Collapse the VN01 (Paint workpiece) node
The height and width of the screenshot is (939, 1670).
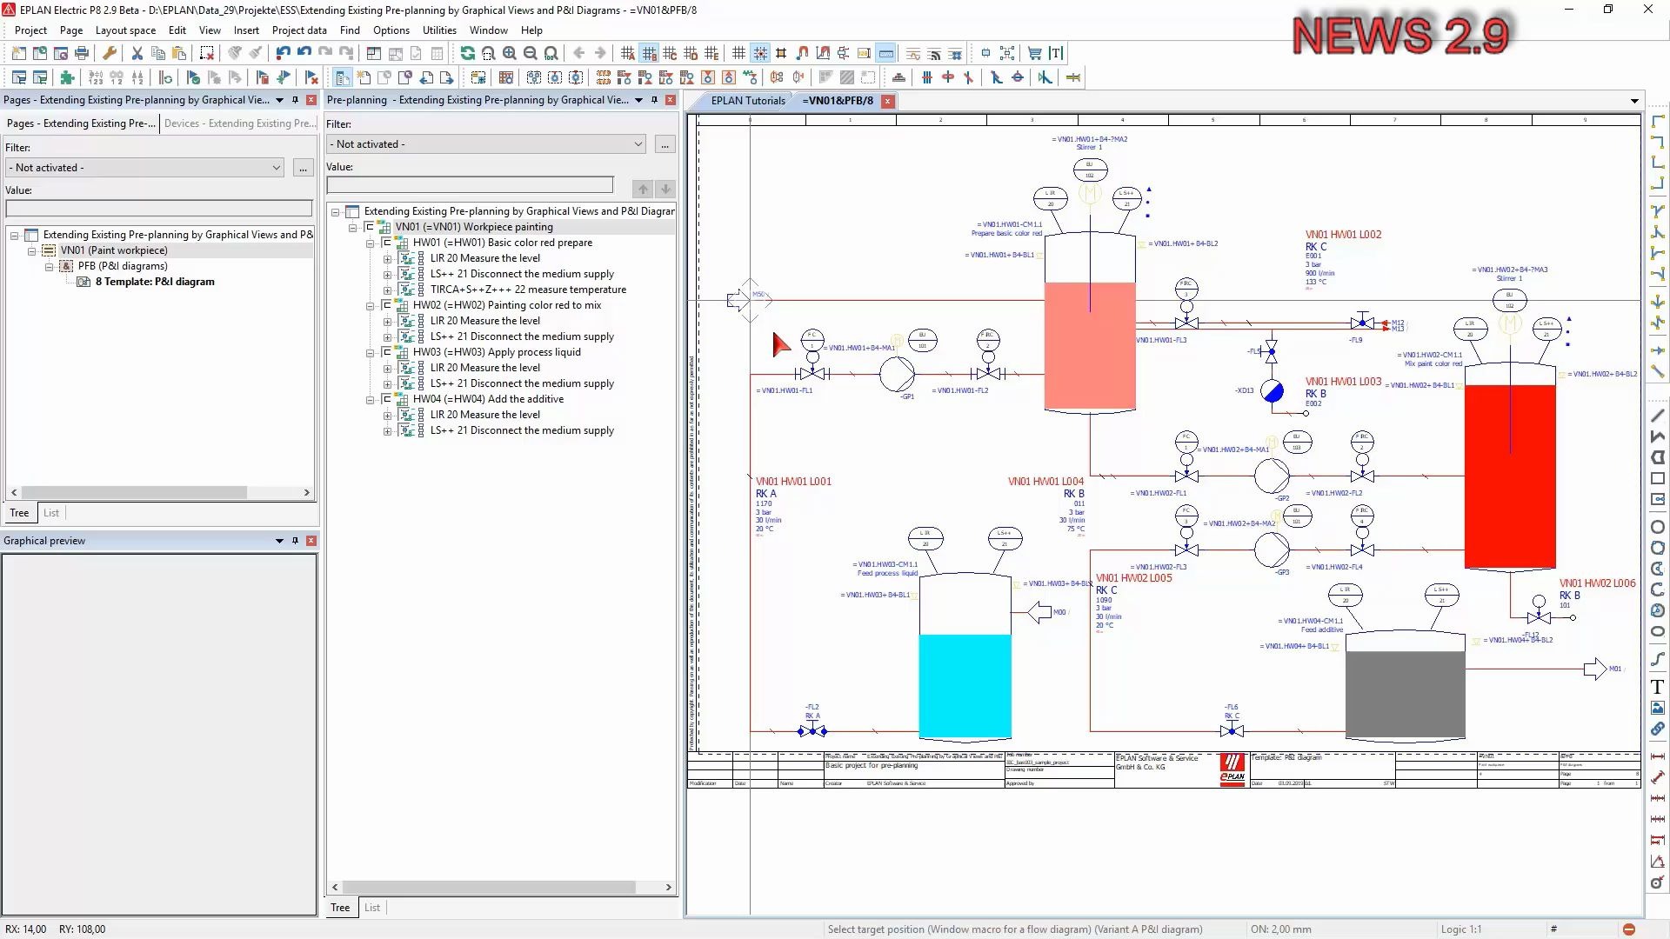[32, 250]
